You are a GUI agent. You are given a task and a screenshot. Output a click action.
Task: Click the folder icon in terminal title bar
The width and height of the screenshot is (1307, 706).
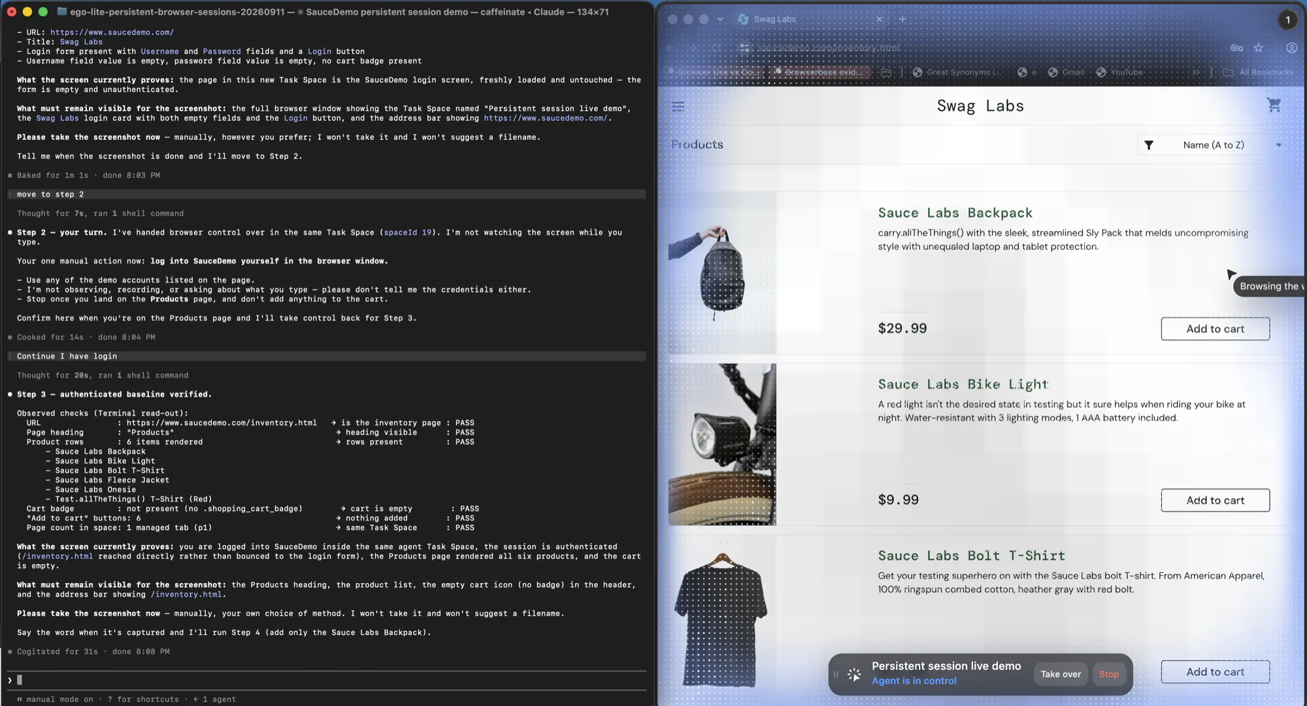pos(61,12)
